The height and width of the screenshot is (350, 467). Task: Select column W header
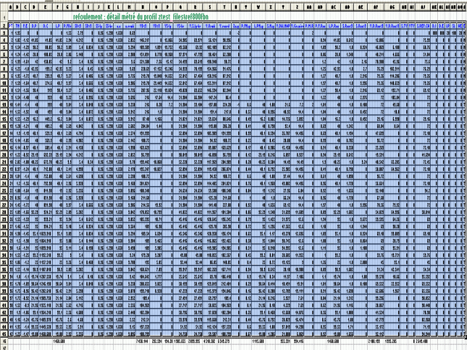pos(258,6)
